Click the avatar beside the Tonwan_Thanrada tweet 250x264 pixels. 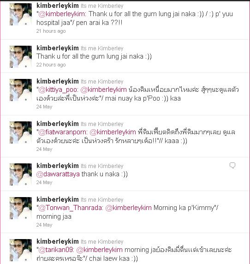click(21, 208)
